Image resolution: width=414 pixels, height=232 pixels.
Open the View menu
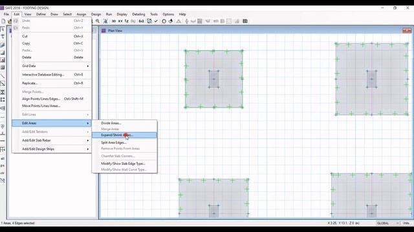[x=28, y=14]
